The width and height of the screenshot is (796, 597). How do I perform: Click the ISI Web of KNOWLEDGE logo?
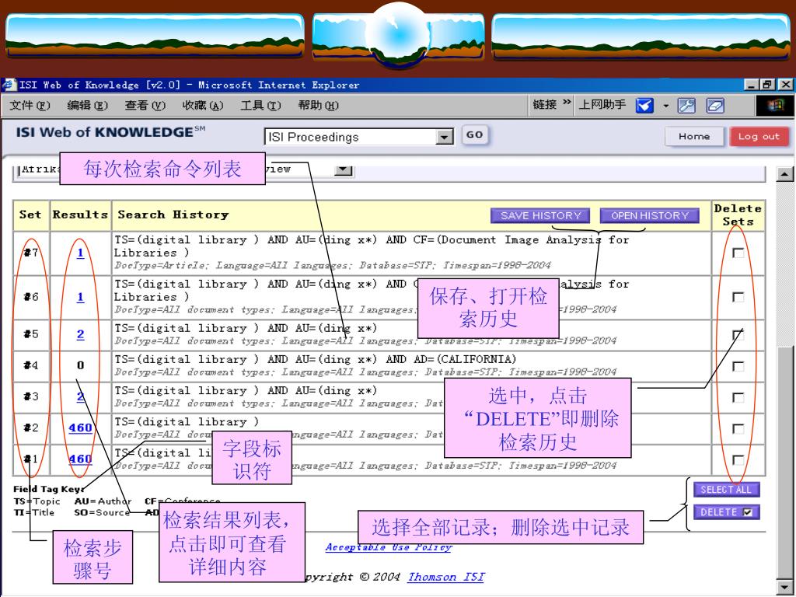(x=110, y=132)
